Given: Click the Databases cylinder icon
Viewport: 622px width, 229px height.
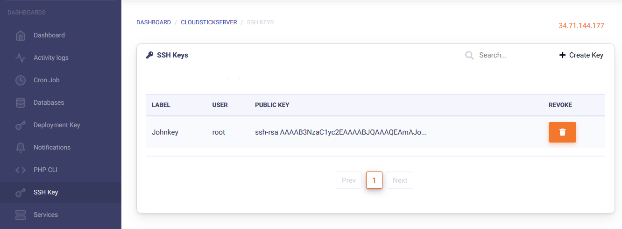Looking at the screenshot, I should tap(21, 103).
